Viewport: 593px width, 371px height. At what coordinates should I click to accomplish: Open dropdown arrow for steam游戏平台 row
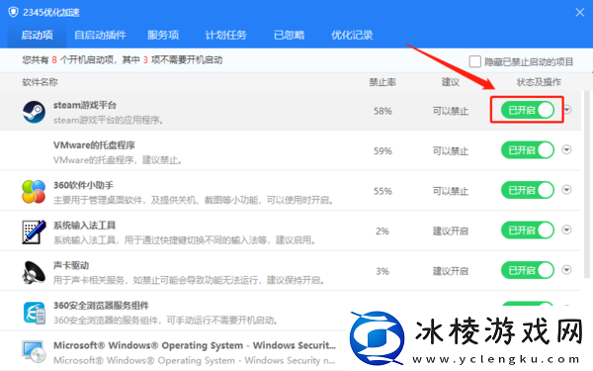pos(567,110)
